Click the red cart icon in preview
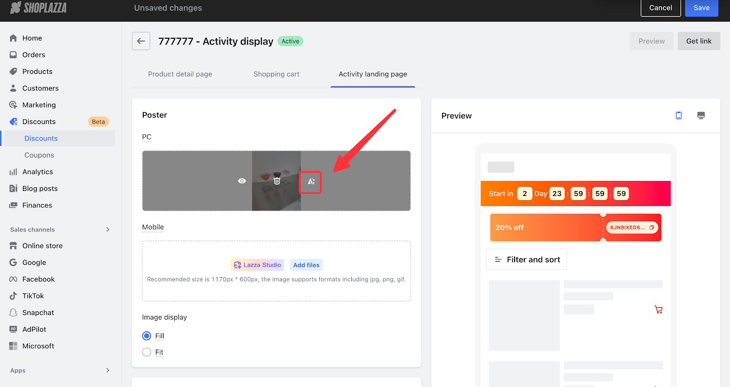The image size is (730, 387). pyautogui.click(x=658, y=310)
